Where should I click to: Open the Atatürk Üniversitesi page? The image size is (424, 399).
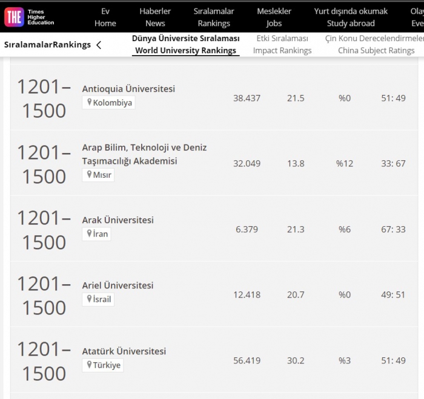[x=124, y=351]
